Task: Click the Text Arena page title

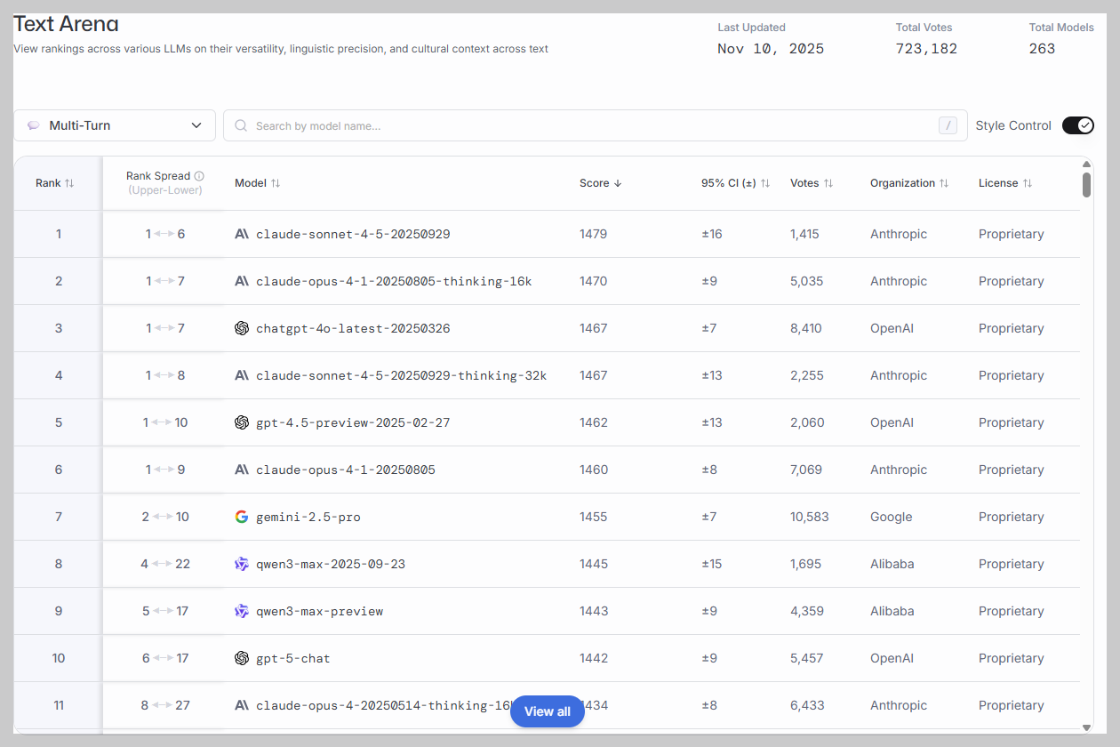Action: 66,24
